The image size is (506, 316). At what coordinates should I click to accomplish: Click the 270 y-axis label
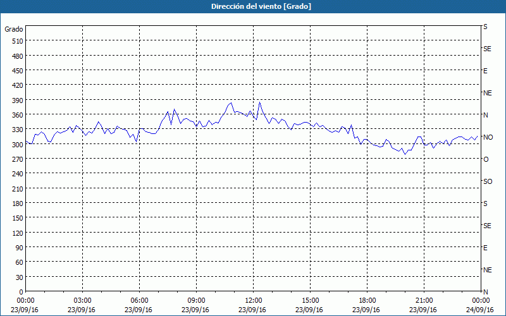click(x=18, y=159)
